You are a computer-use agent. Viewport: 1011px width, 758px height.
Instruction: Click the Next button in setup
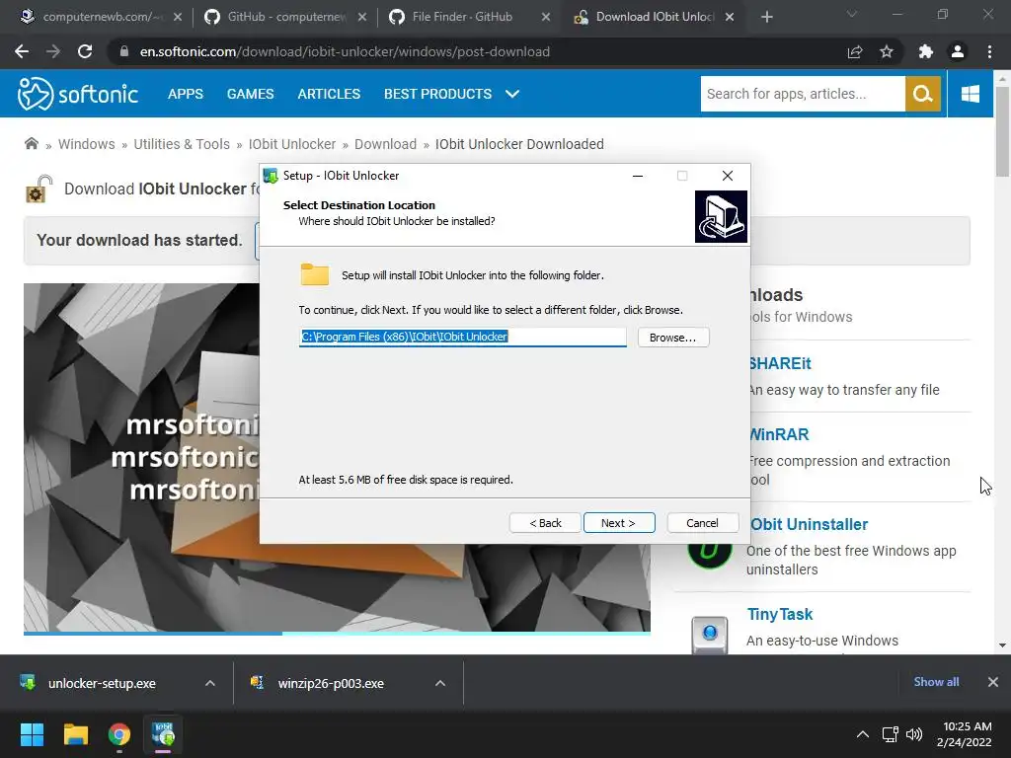tap(619, 523)
